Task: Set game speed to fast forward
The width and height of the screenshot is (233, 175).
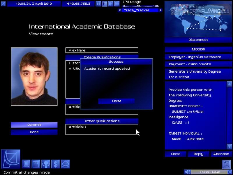Action: tap(110, 4)
